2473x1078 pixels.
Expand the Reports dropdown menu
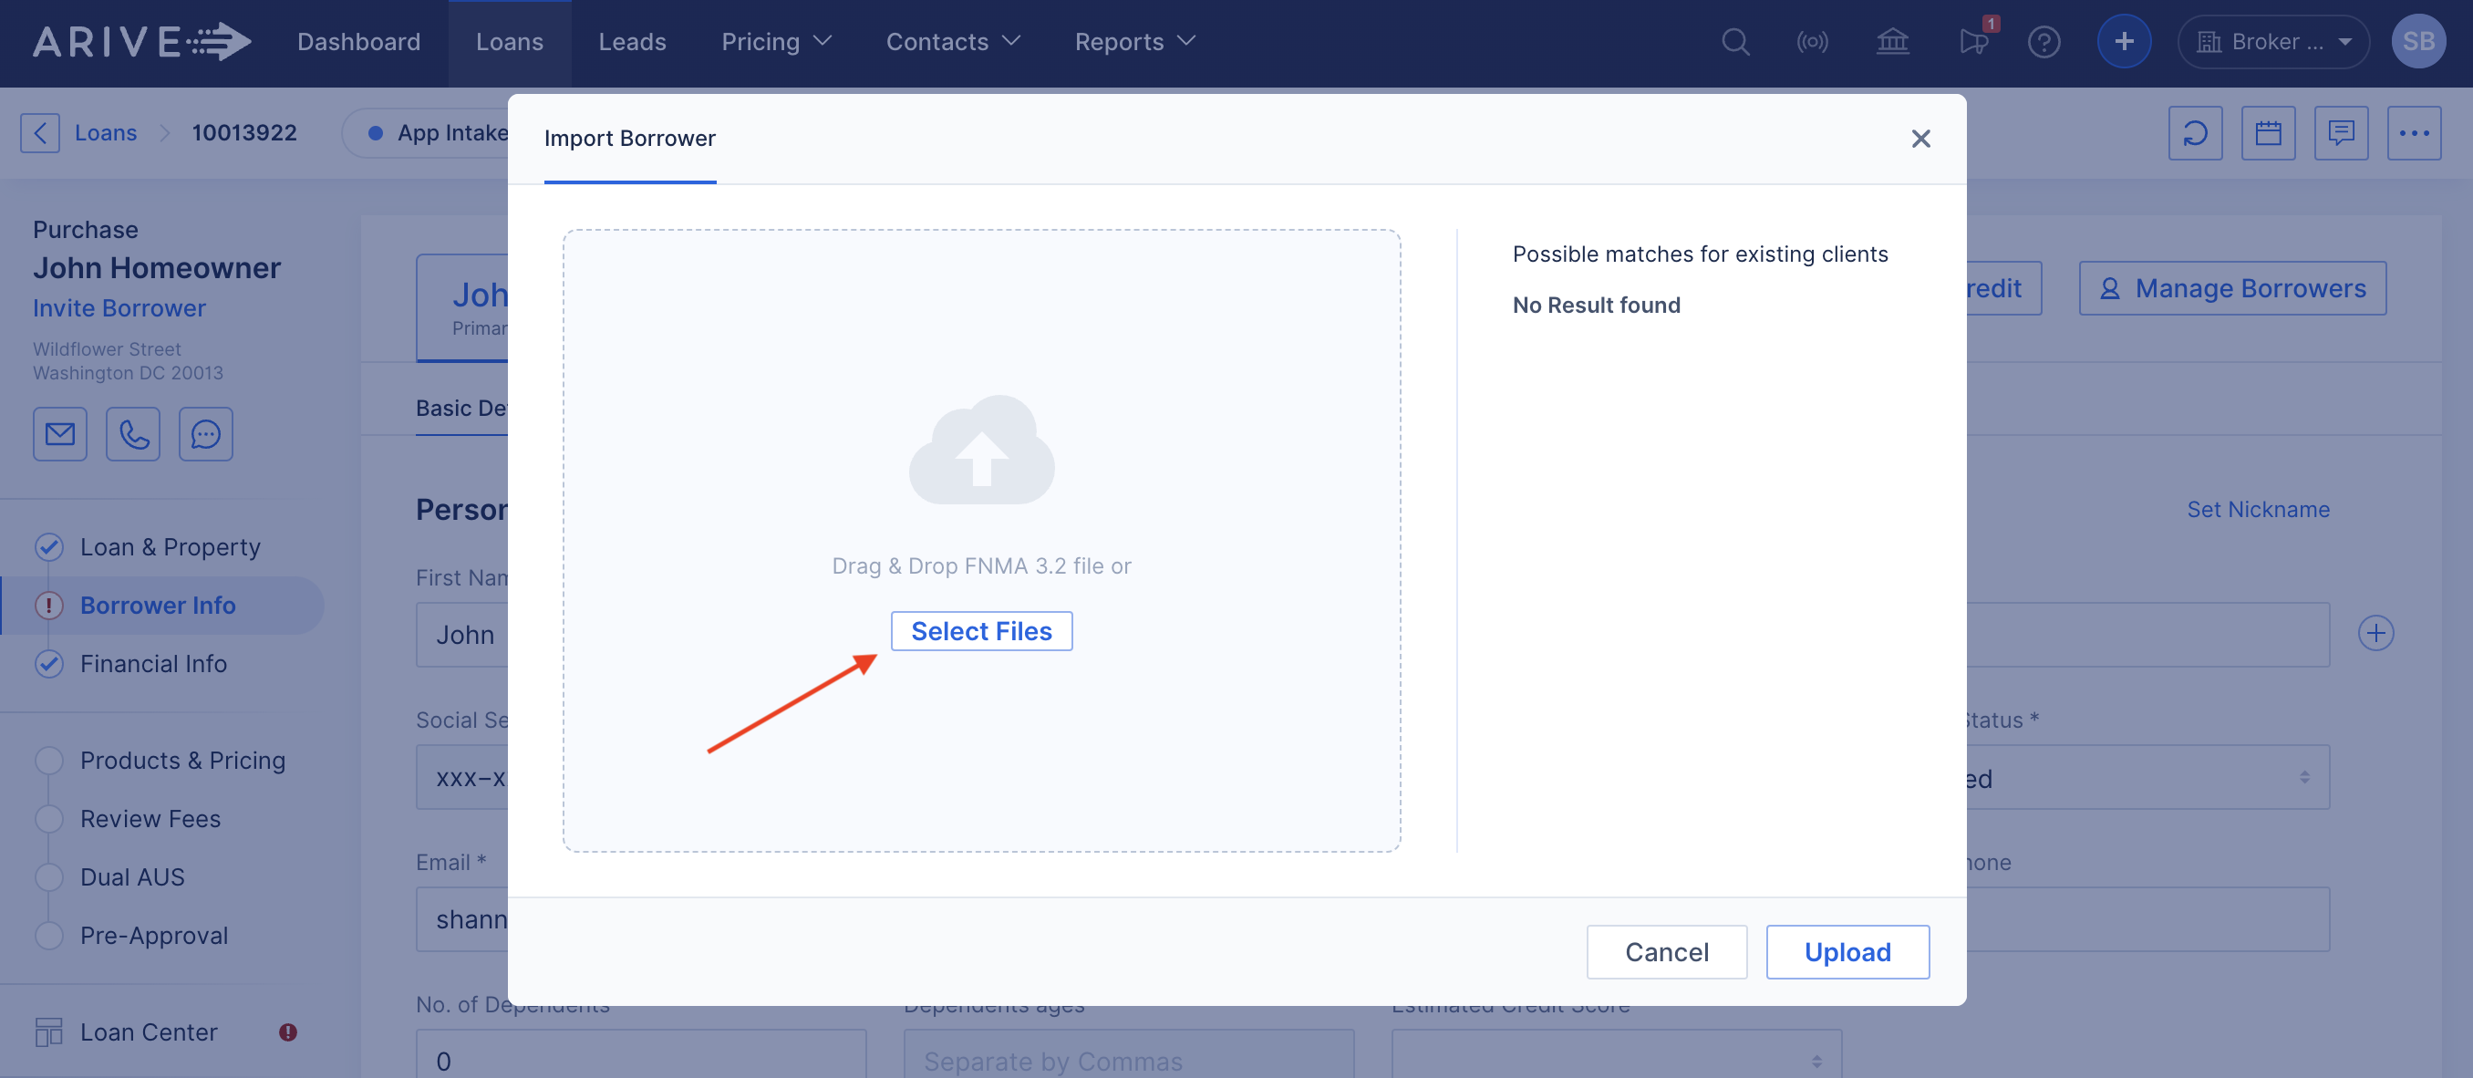(1133, 42)
